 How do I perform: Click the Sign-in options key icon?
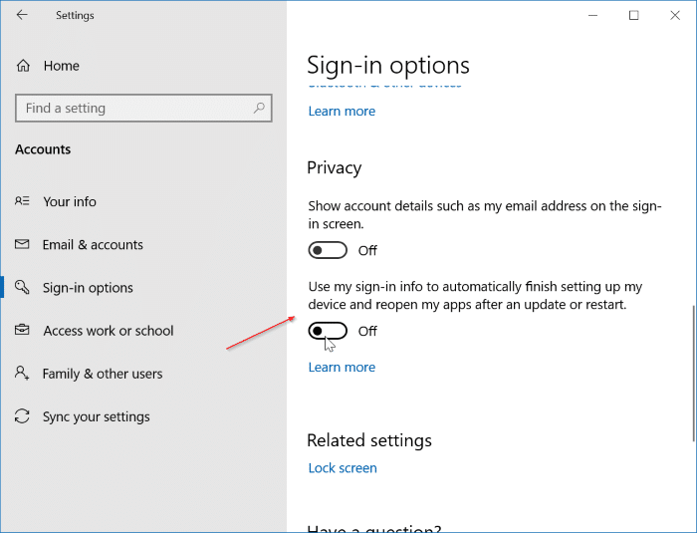point(22,287)
